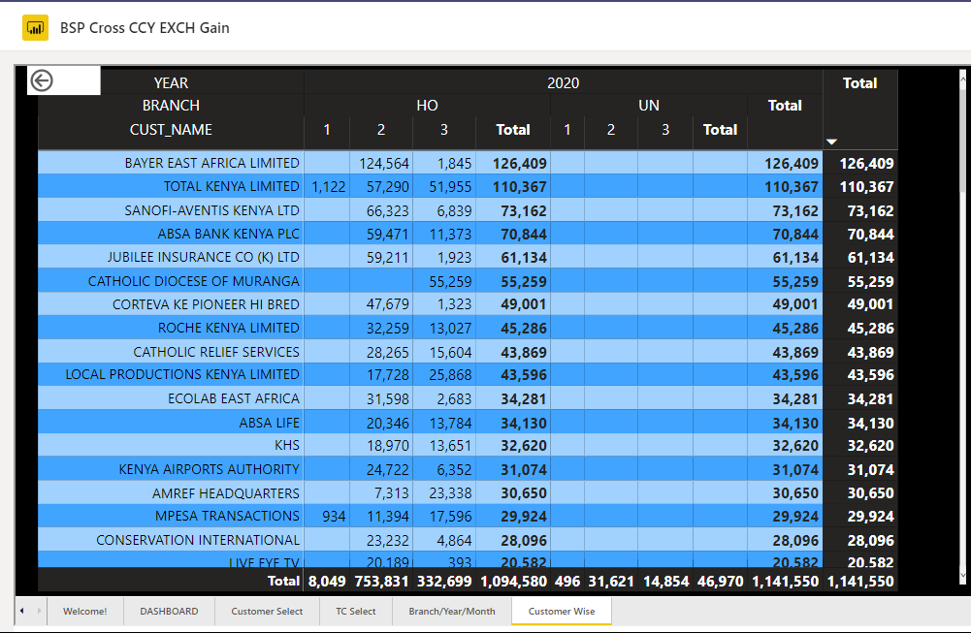Click the left tab-scroll arrow

point(22,611)
